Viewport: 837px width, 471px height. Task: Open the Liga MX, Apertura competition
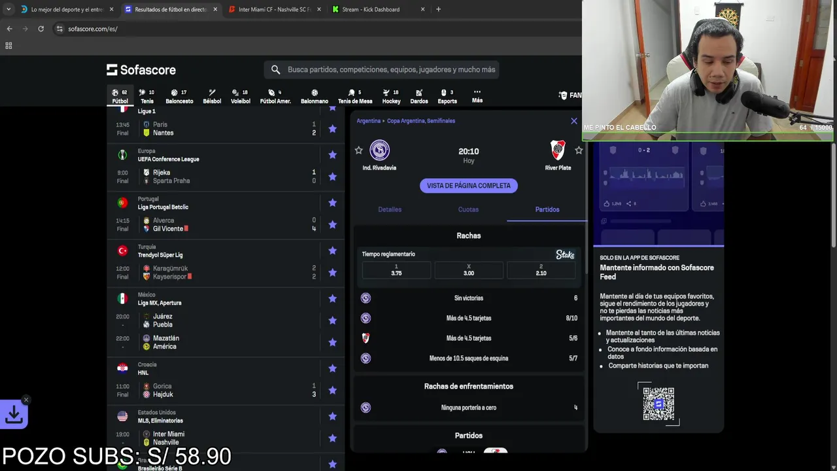[x=160, y=303]
